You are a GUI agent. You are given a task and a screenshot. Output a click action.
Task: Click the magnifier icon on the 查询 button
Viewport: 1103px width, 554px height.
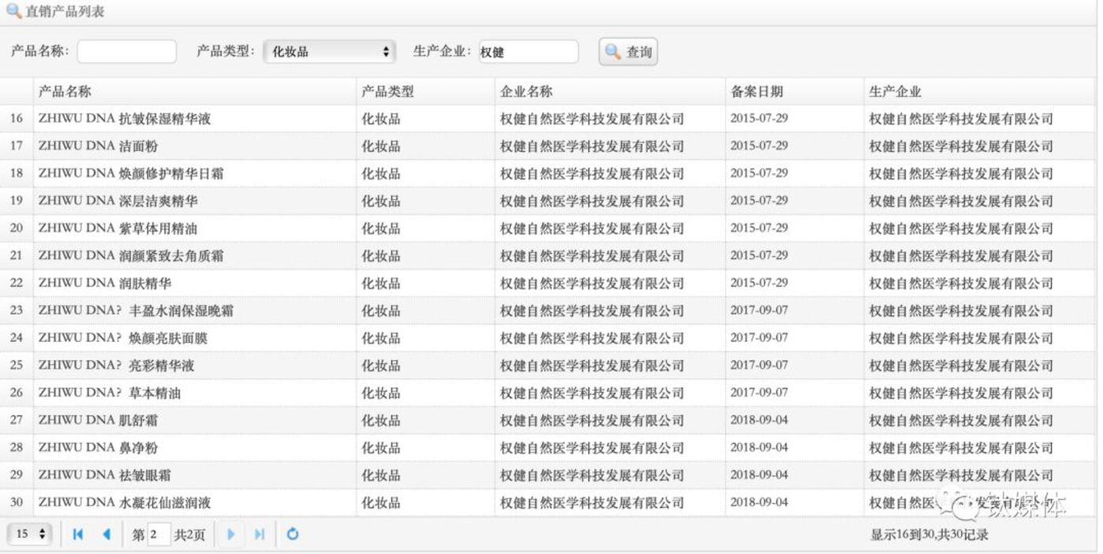(x=611, y=51)
